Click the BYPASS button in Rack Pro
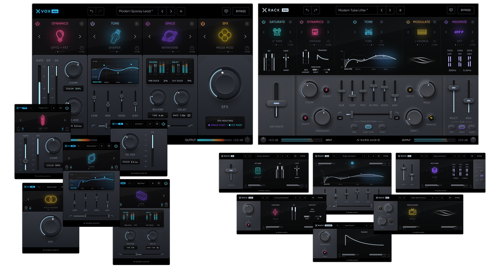The height and width of the screenshot is (275, 498). click(x=466, y=10)
